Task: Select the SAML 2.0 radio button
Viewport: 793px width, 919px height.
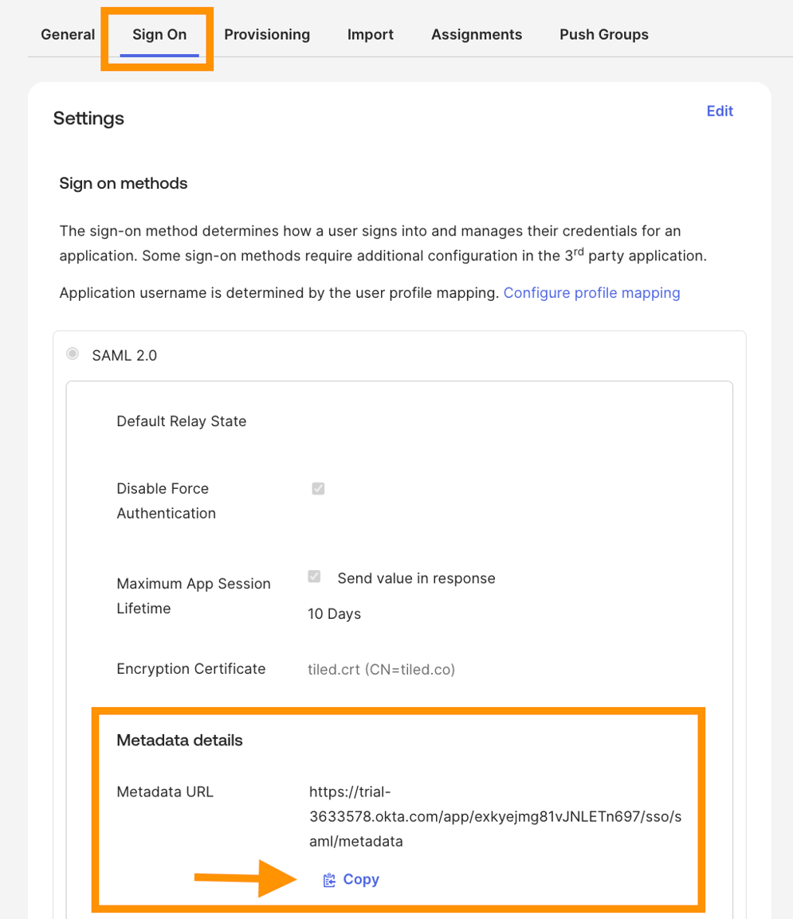Action: click(73, 354)
